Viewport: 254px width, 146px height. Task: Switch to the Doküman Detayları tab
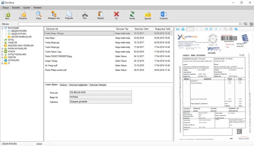[x=98, y=85]
